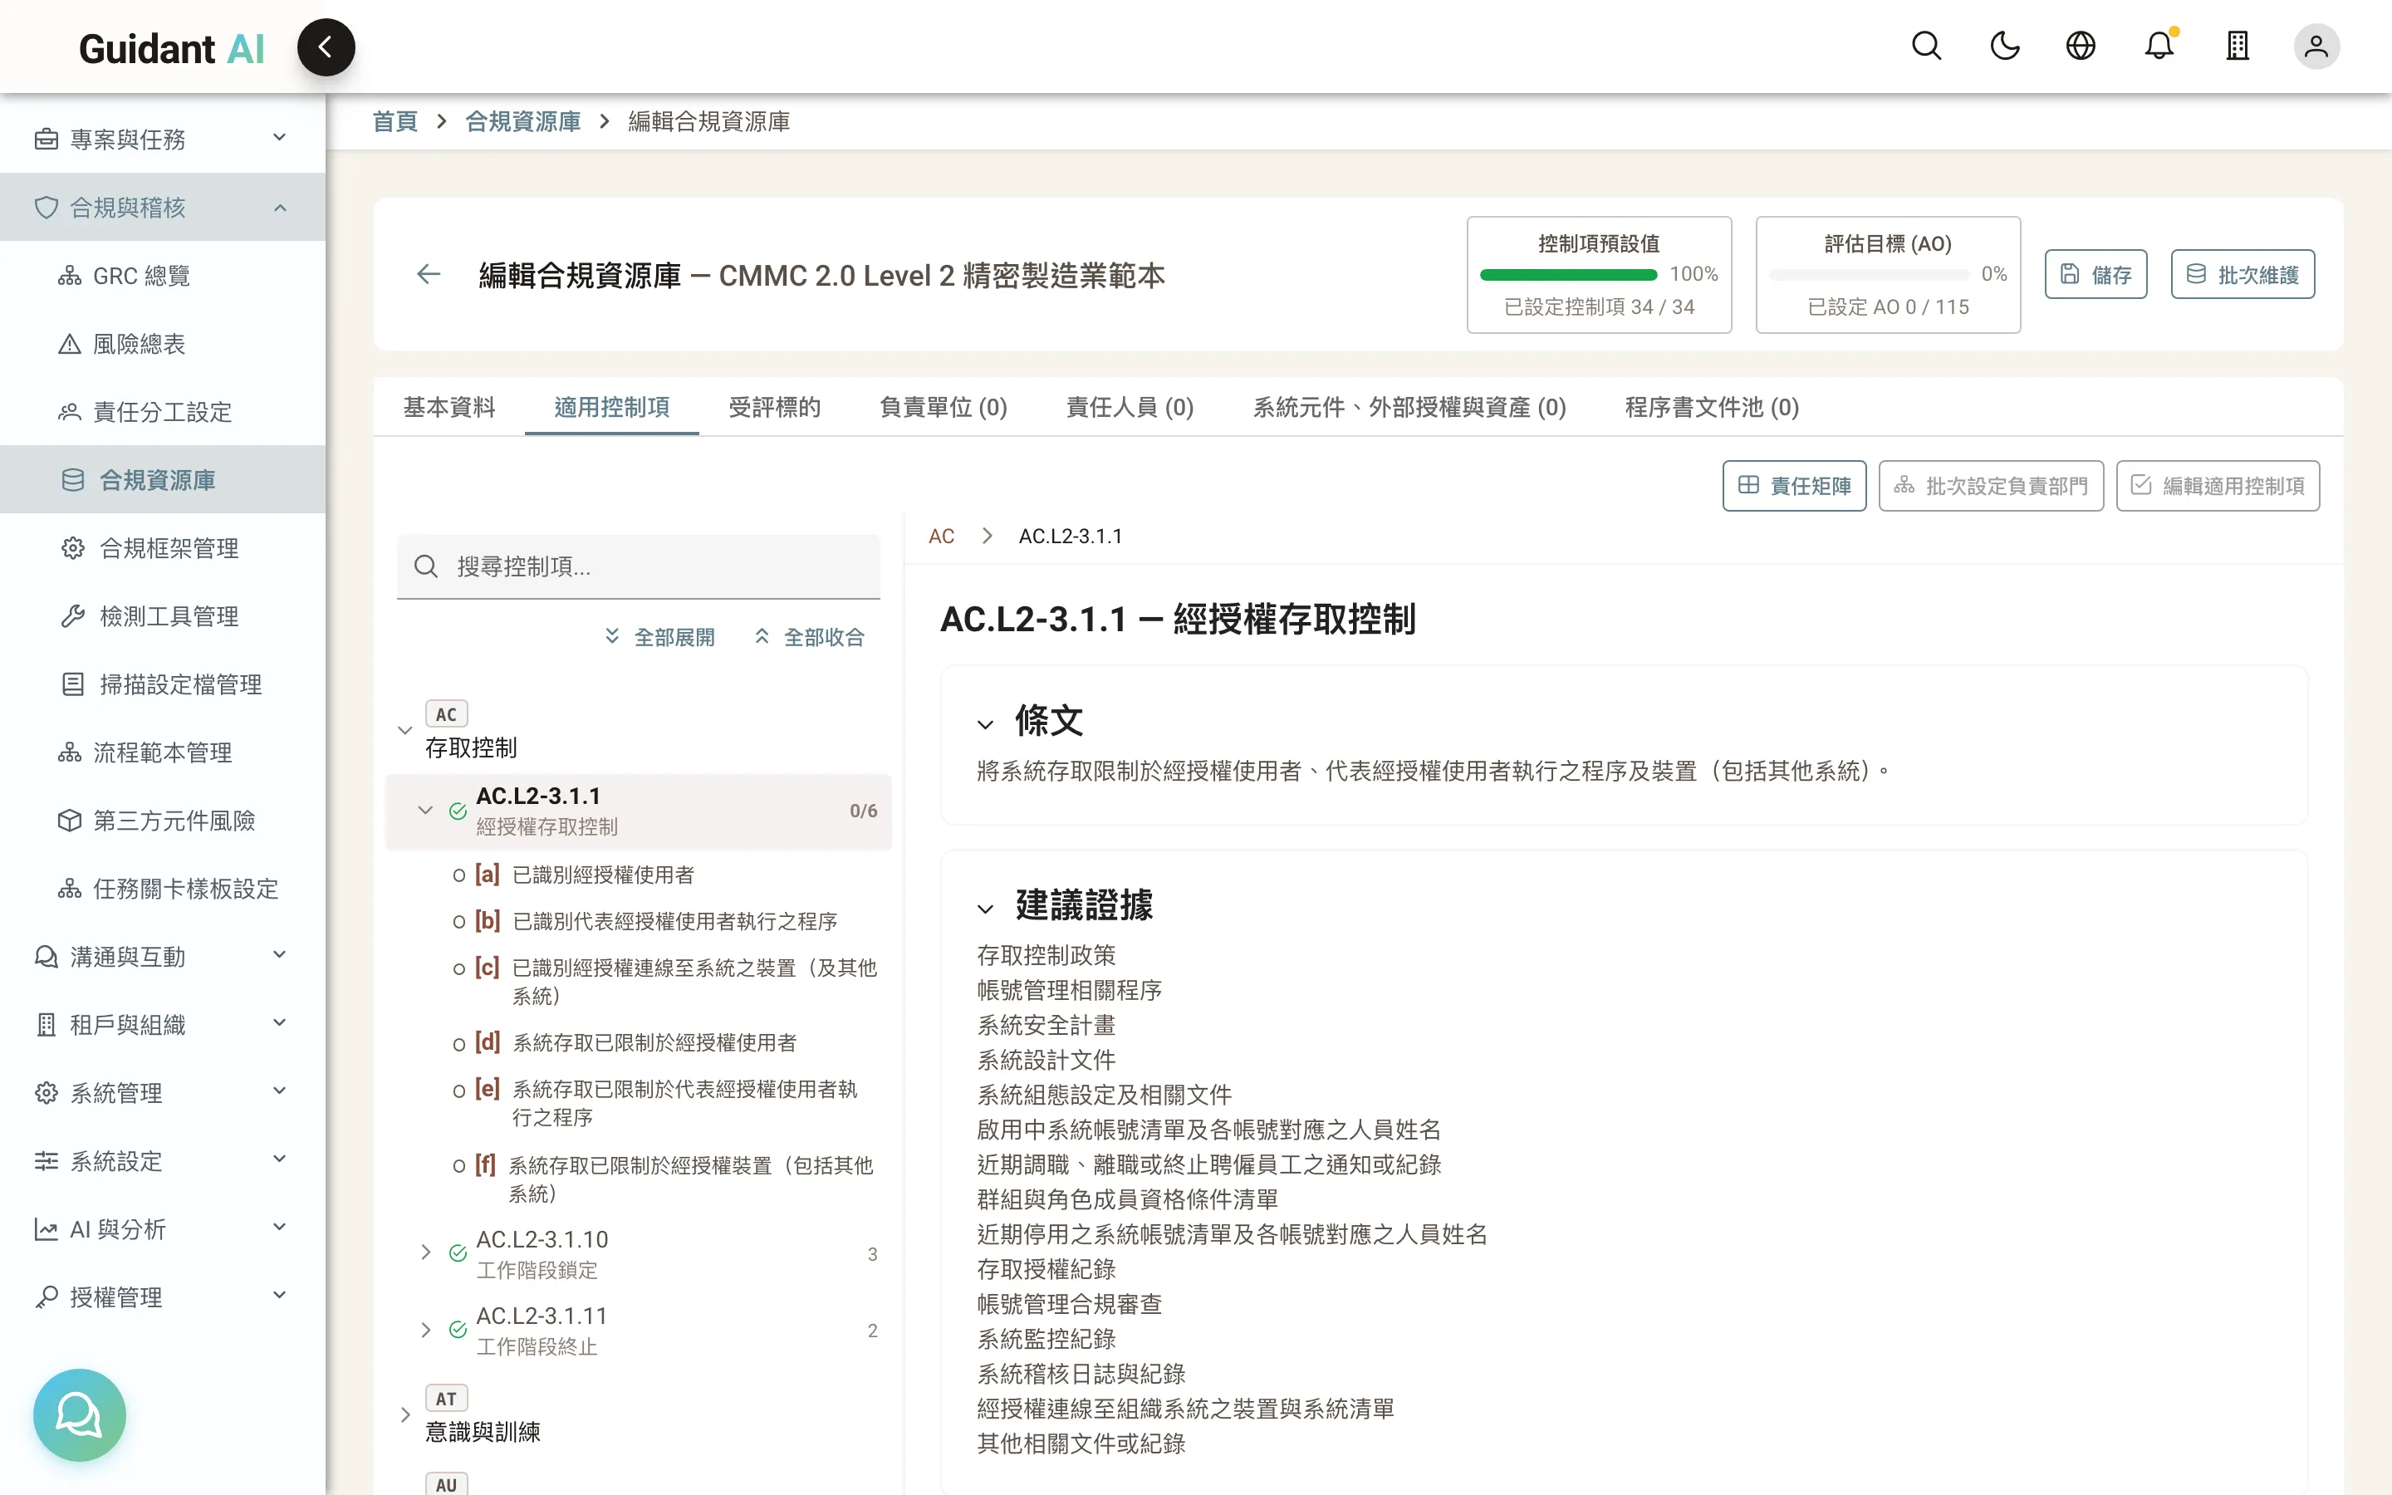Viewport: 2392px width, 1495px height.
Task: Click 首頁 breadcrumb link
Action: pos(395,121)
